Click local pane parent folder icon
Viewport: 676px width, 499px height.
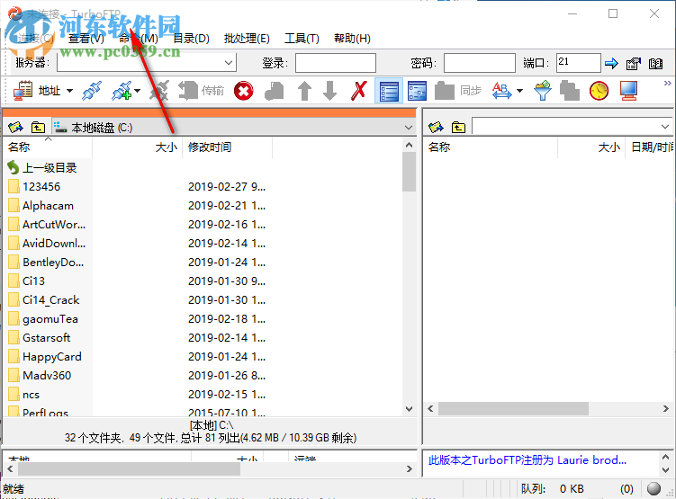[38, 127]
